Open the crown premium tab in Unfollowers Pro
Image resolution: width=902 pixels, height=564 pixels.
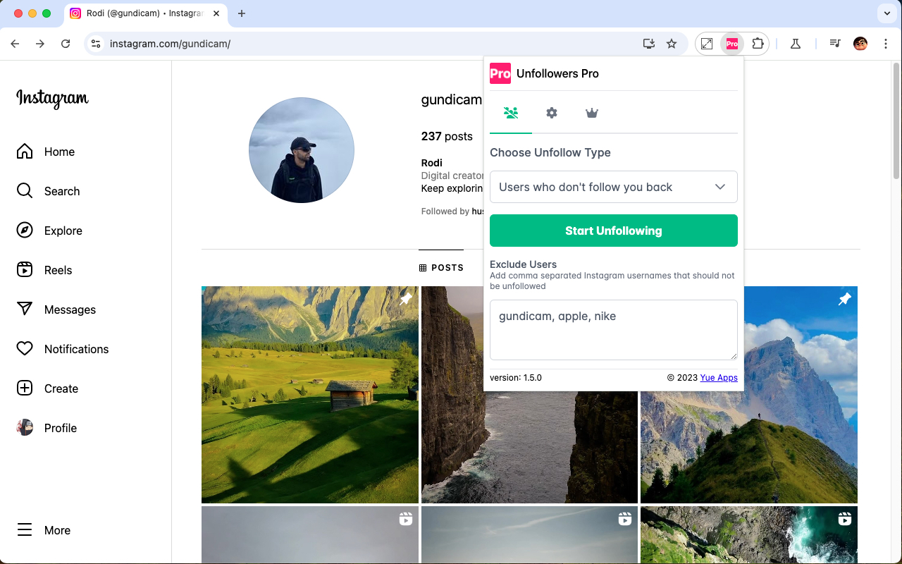tap(592, 113)
